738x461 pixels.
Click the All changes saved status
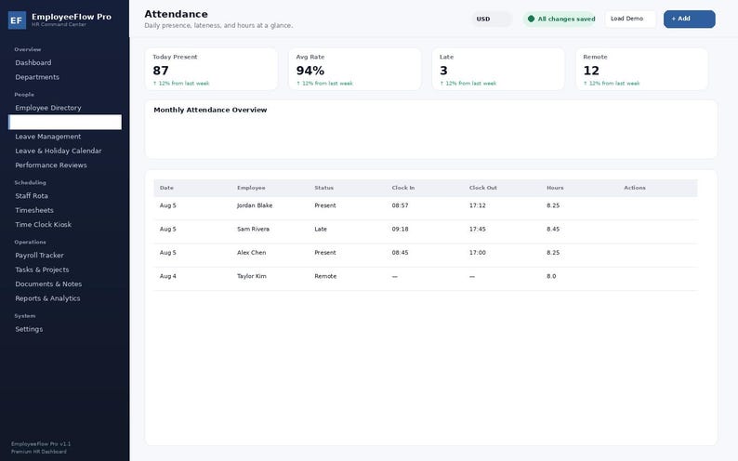tap(561, 19)
